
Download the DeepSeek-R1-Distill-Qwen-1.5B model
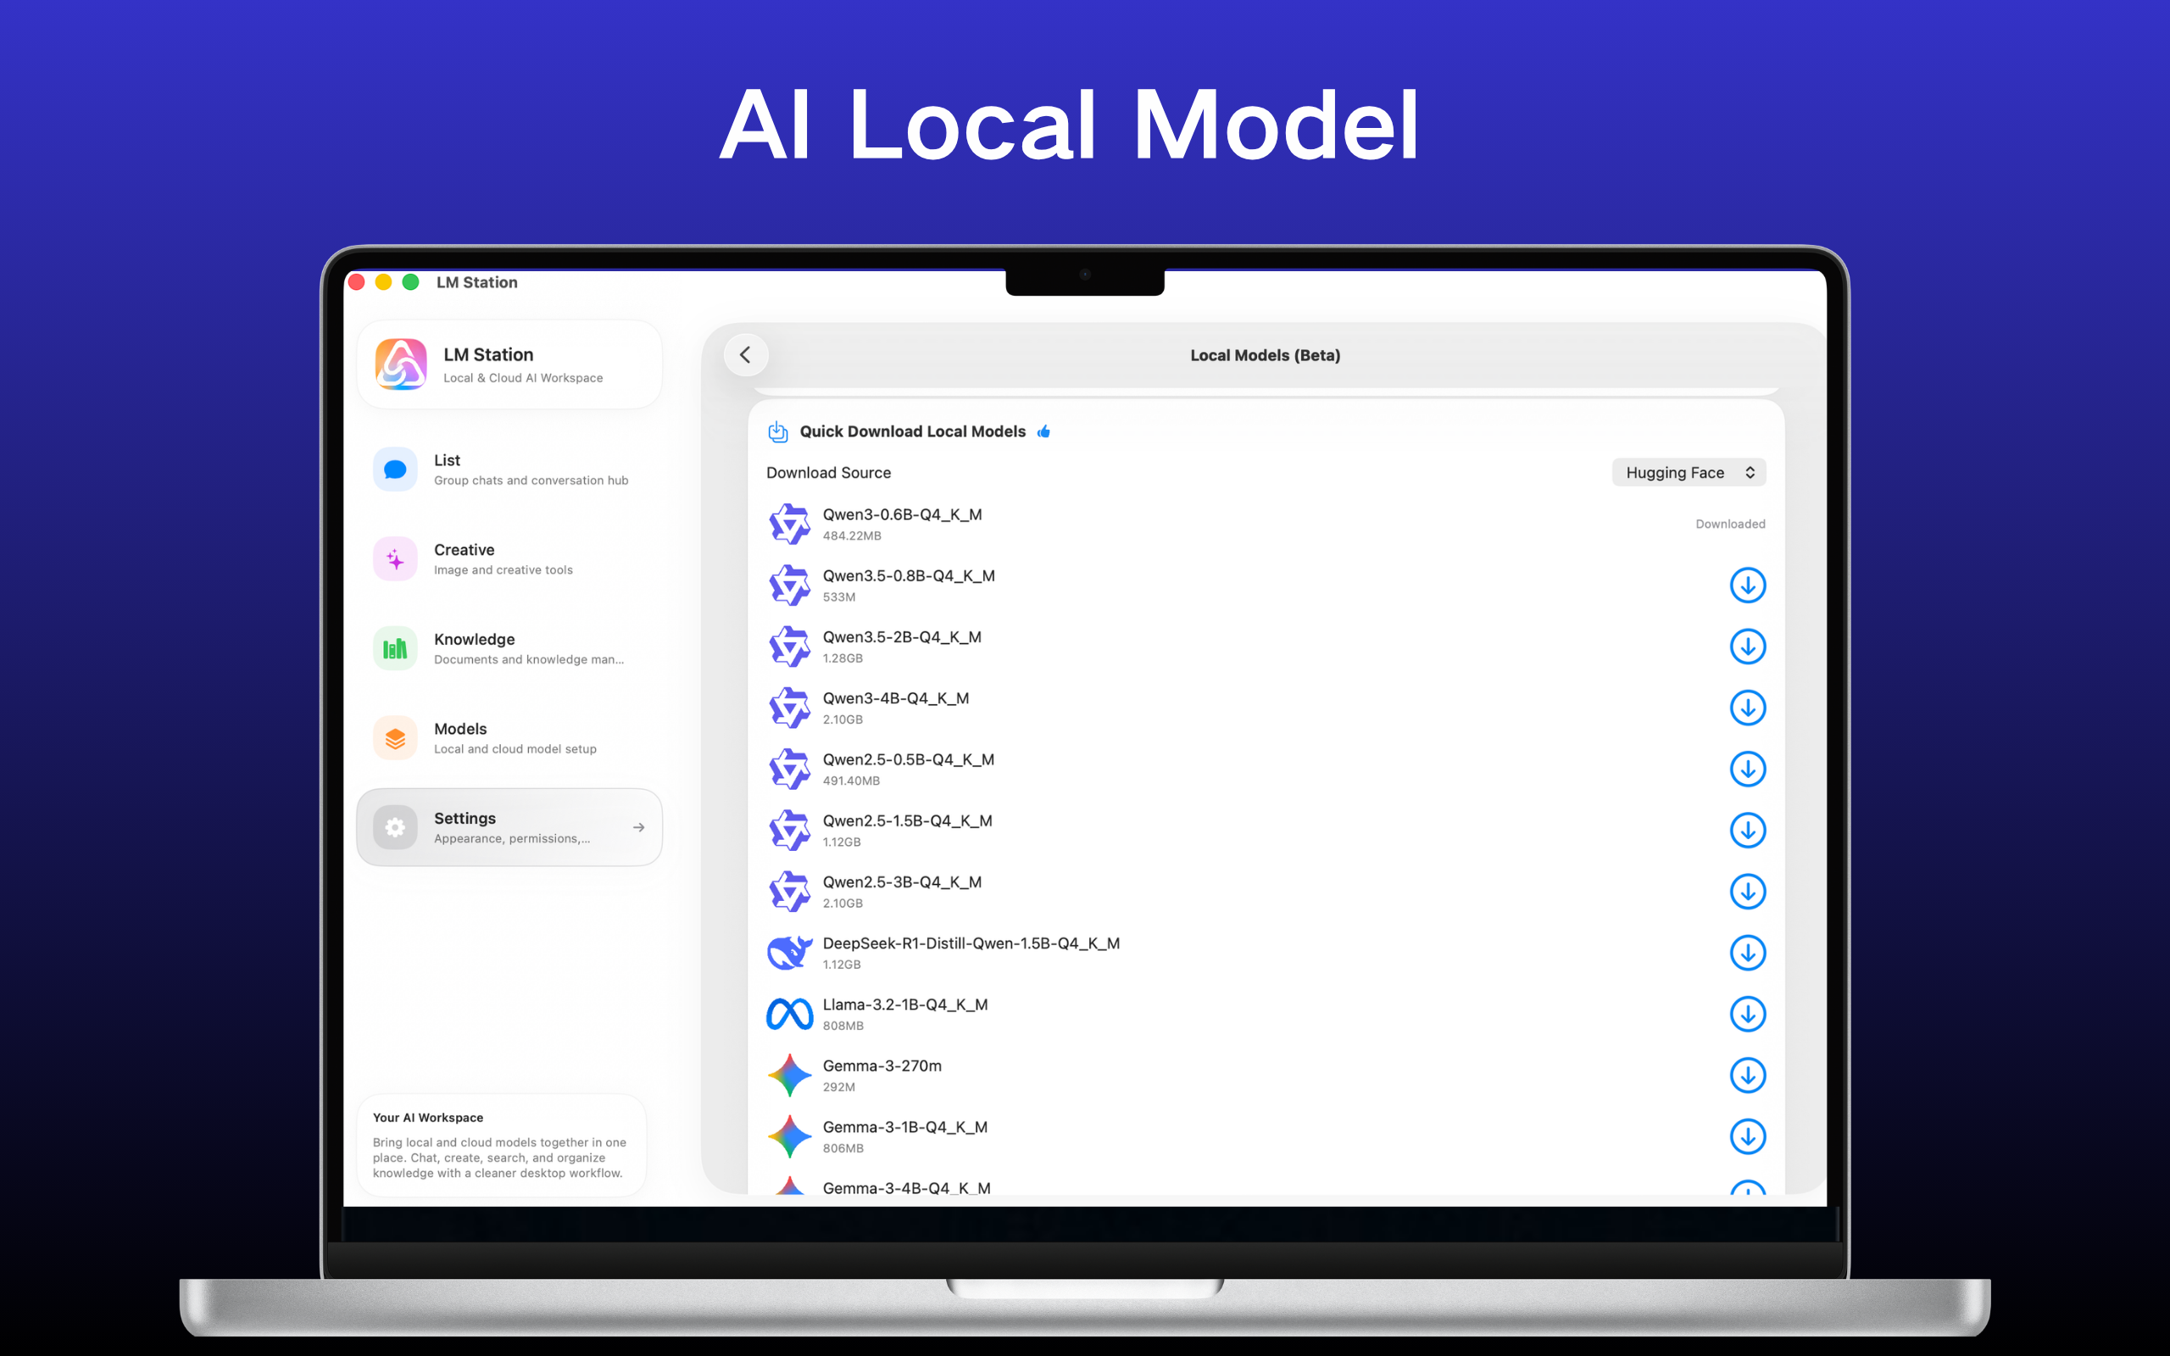(1748, 953)
